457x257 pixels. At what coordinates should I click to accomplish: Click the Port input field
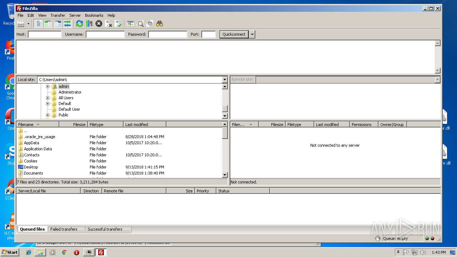point(209,34)
